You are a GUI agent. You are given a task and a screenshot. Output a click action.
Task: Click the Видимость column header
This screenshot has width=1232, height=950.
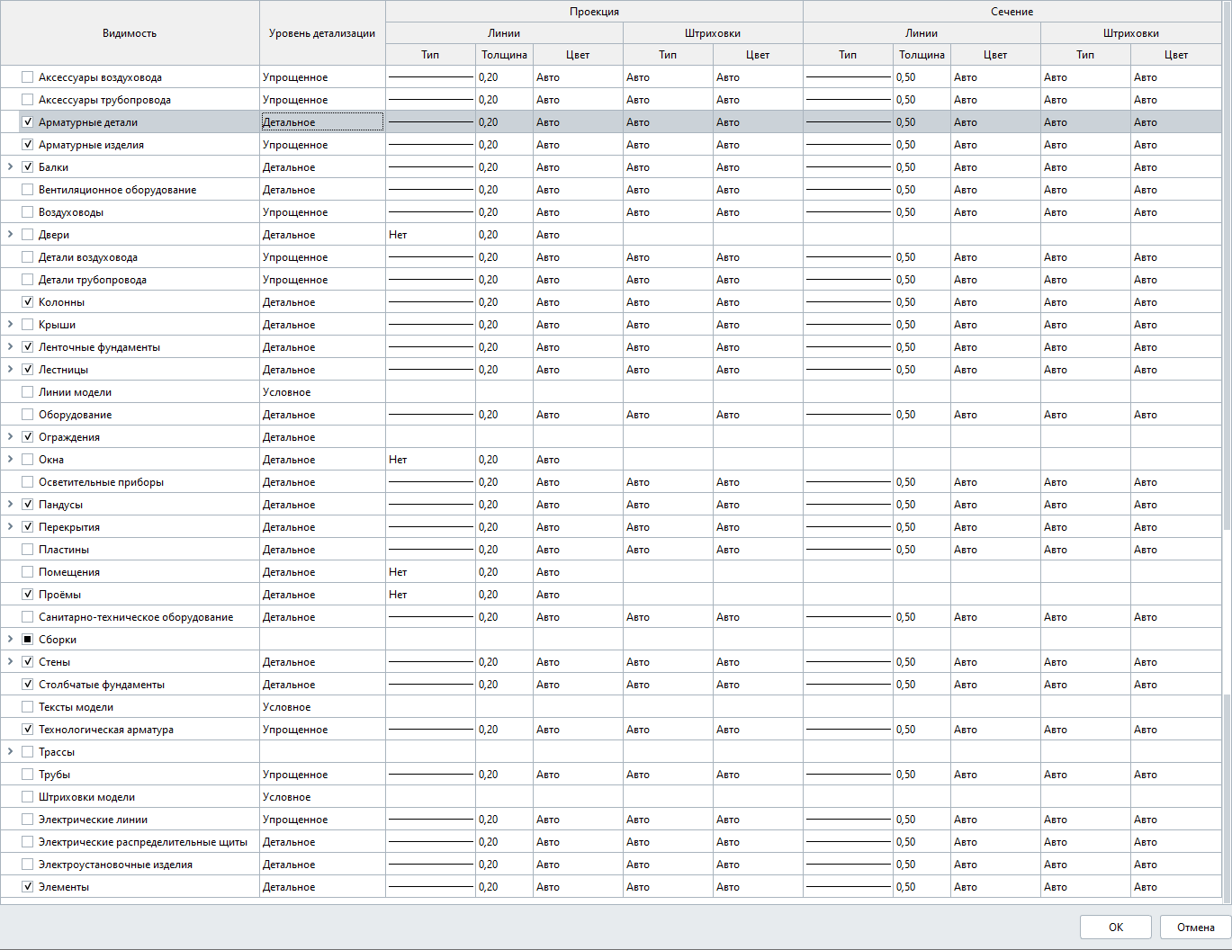[130, 33]
